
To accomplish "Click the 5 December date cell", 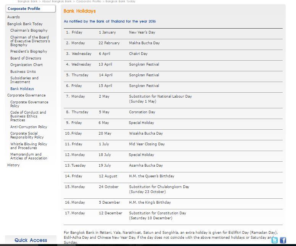I will 110,203.
